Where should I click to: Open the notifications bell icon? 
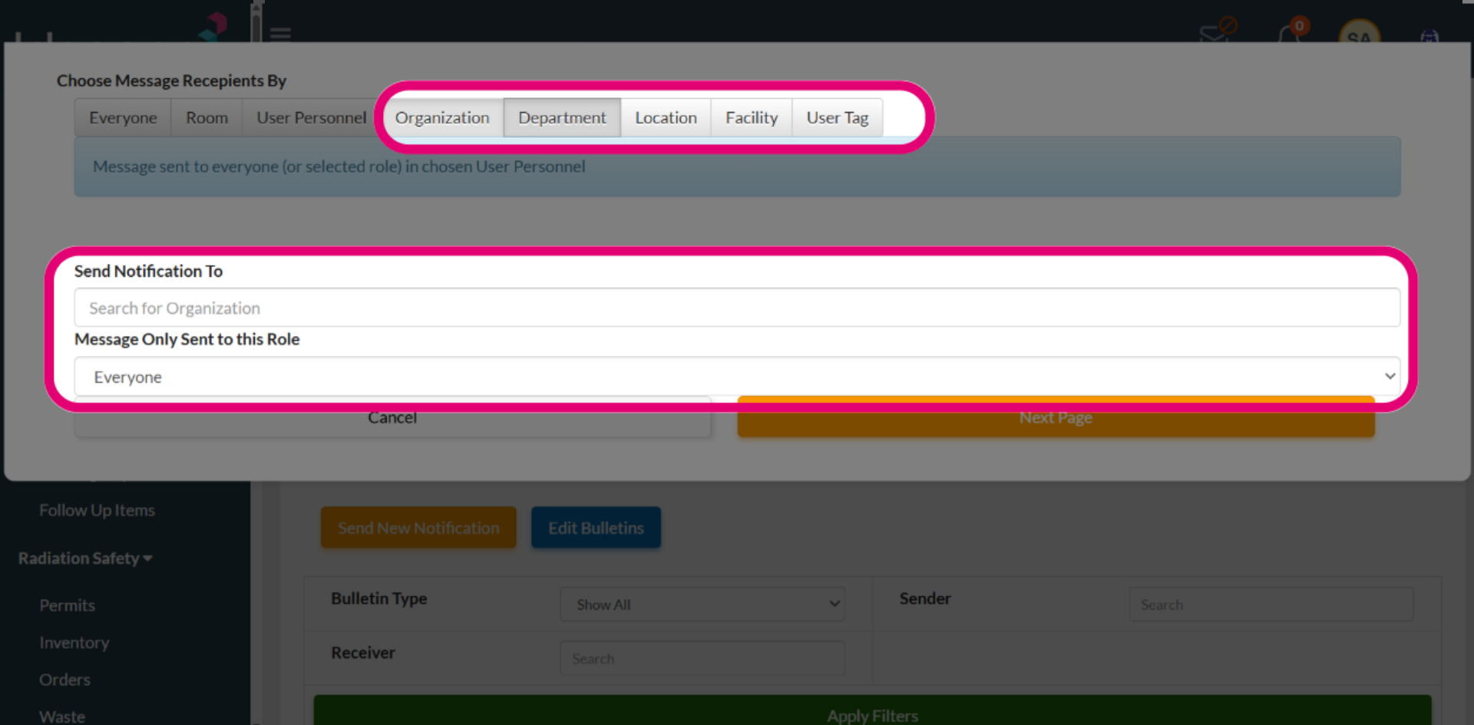[1291, 32]
